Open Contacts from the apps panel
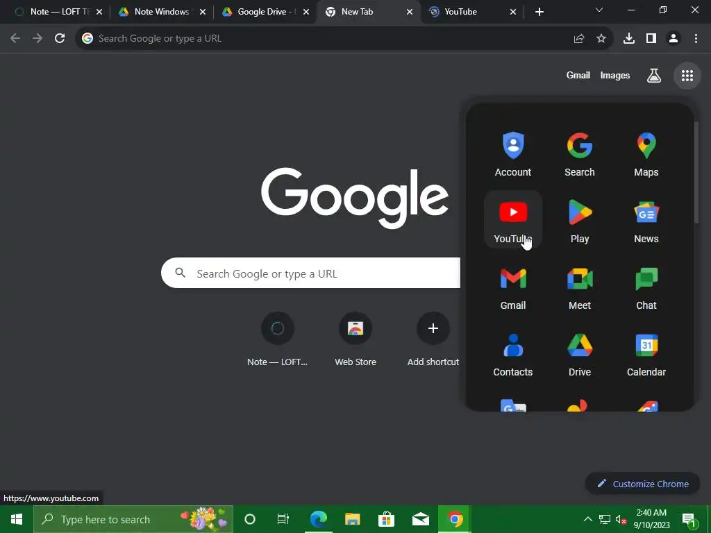The height and width of the screenshot is (533, 711). 513,354
